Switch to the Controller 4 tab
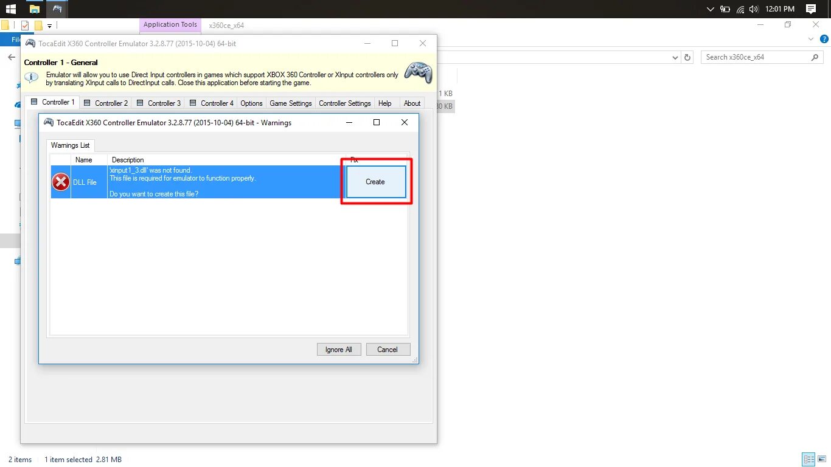The height and width of the screenshot is (467, 831). [x=212, y=103]
